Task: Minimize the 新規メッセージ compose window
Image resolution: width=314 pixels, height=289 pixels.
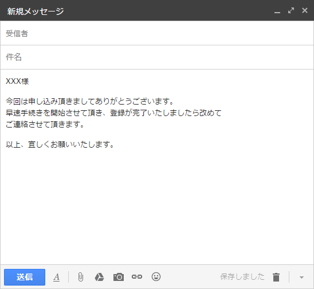Action: pyautogui.click(x=277, y=11)
